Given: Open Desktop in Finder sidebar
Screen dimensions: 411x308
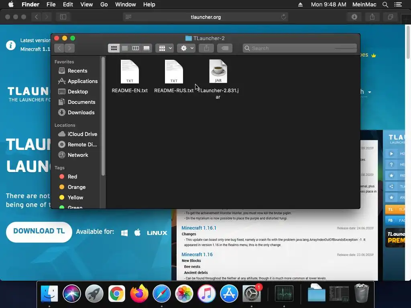Looking at the screenshot, I should click(77, 92).
